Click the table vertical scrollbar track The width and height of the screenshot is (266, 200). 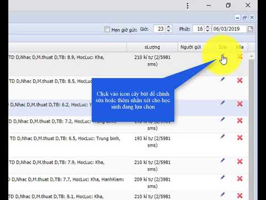tap(251, 129)
